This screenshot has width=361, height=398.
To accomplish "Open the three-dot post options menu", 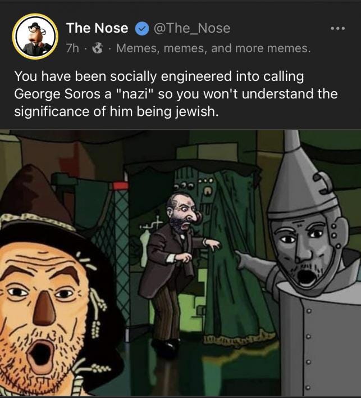I will tap(338, 29).
